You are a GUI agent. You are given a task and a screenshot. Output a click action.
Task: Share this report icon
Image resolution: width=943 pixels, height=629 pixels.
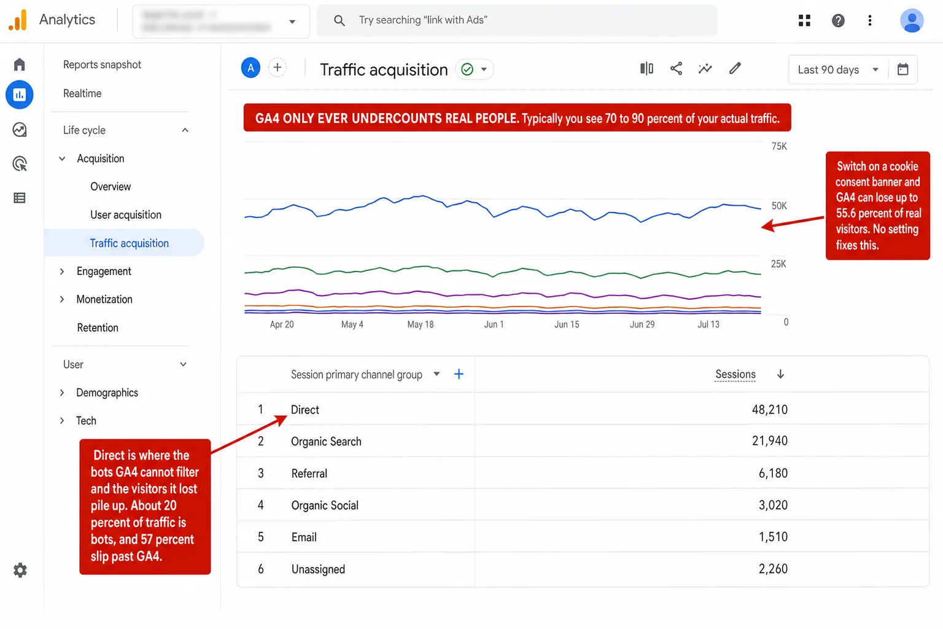pyautogui.click(x=676, y=68)
